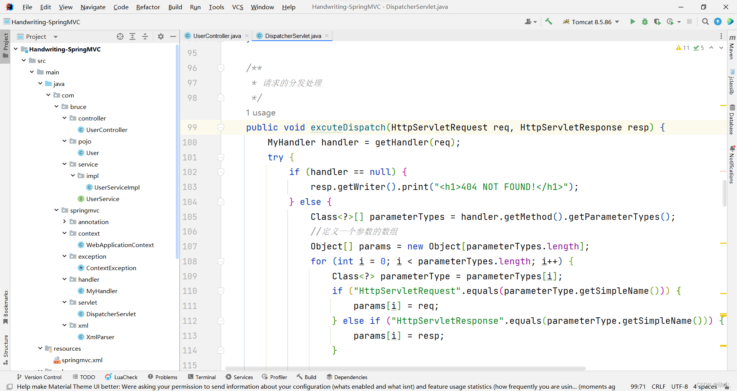Open the Maven tool window

[732, 48]
